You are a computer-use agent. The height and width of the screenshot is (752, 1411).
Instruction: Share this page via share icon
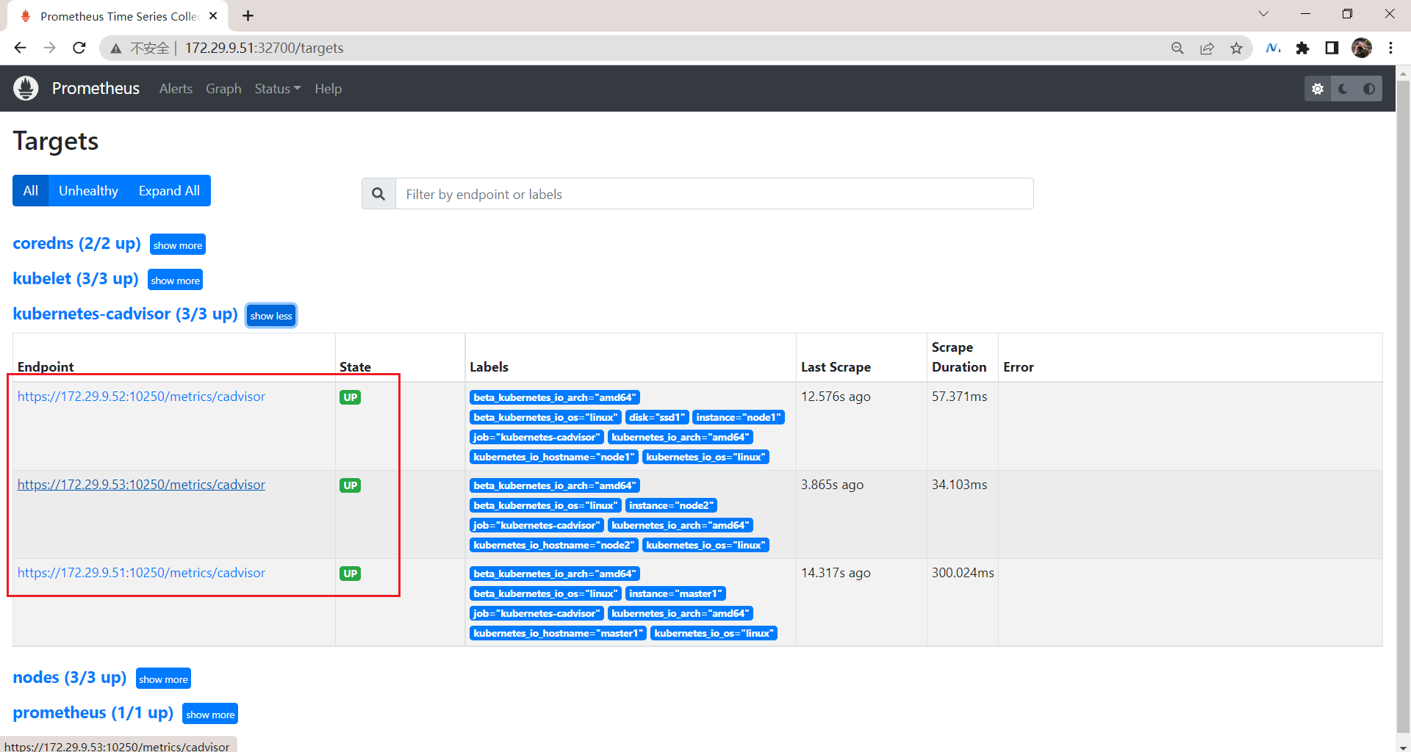(1207, 48)
